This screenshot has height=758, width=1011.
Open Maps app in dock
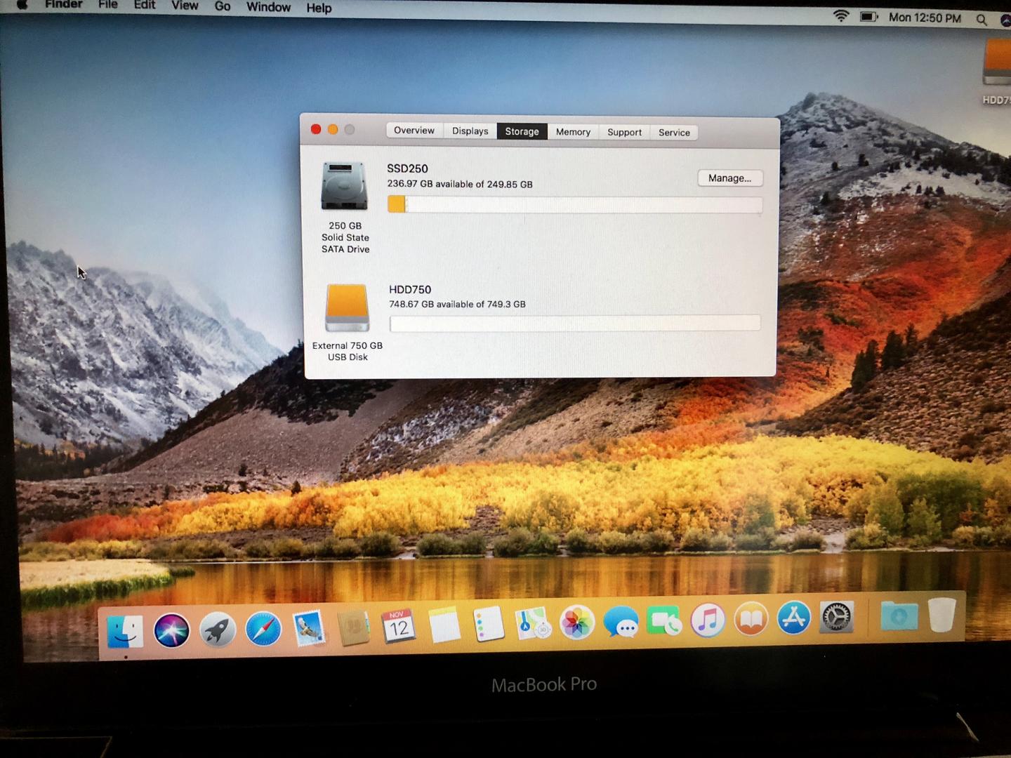pyautogui.click(x=533, y=623)
